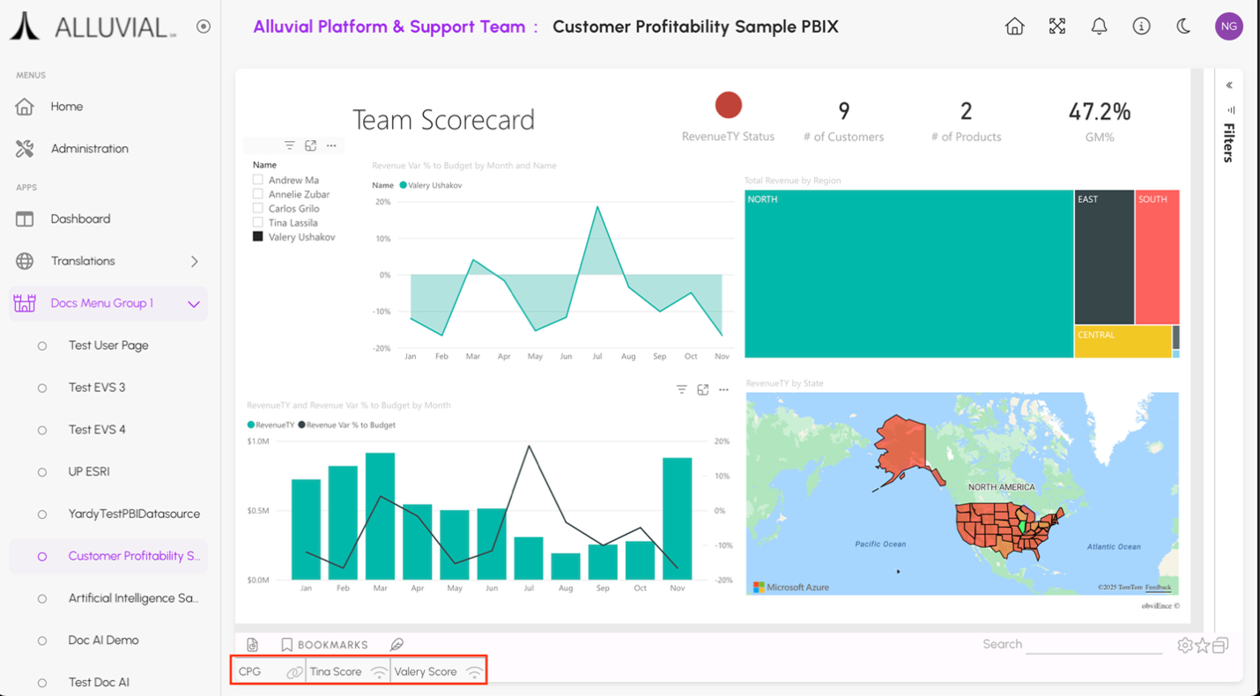Collapse Docs Menu Group 1

(194, 304)
